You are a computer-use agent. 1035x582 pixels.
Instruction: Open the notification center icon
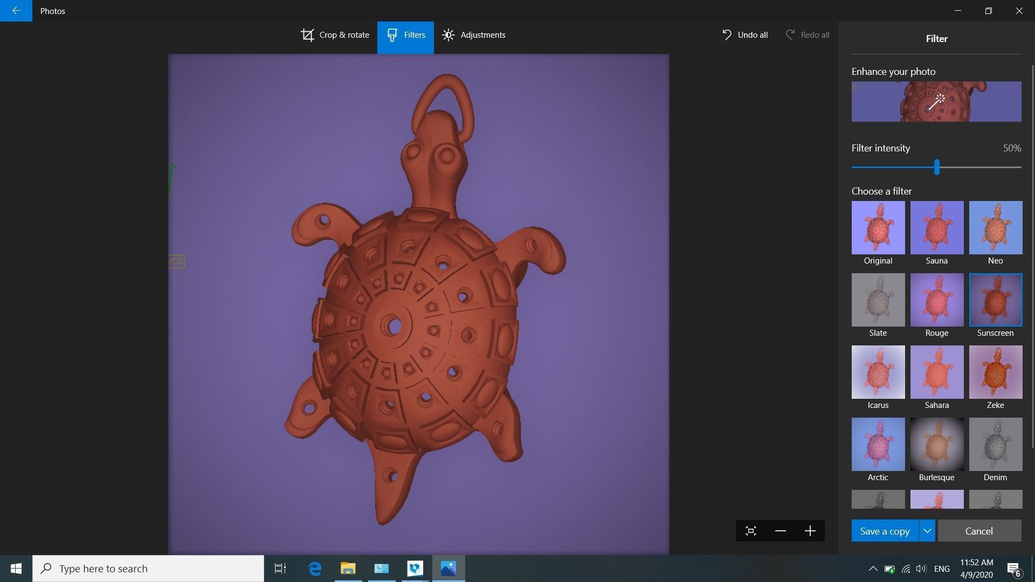[x=1013, y=569]
